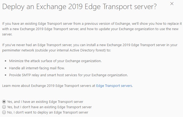
Task: Select 'Yes, and I have an existing' radio button
Action: [x=4, y=102]
